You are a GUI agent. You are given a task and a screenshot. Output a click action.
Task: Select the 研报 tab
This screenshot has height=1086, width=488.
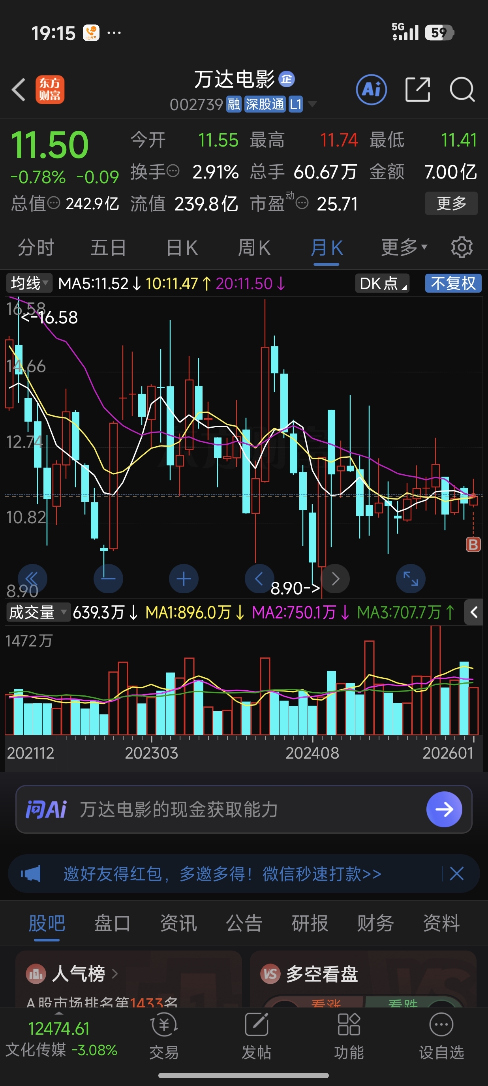(x=310, y=923)
